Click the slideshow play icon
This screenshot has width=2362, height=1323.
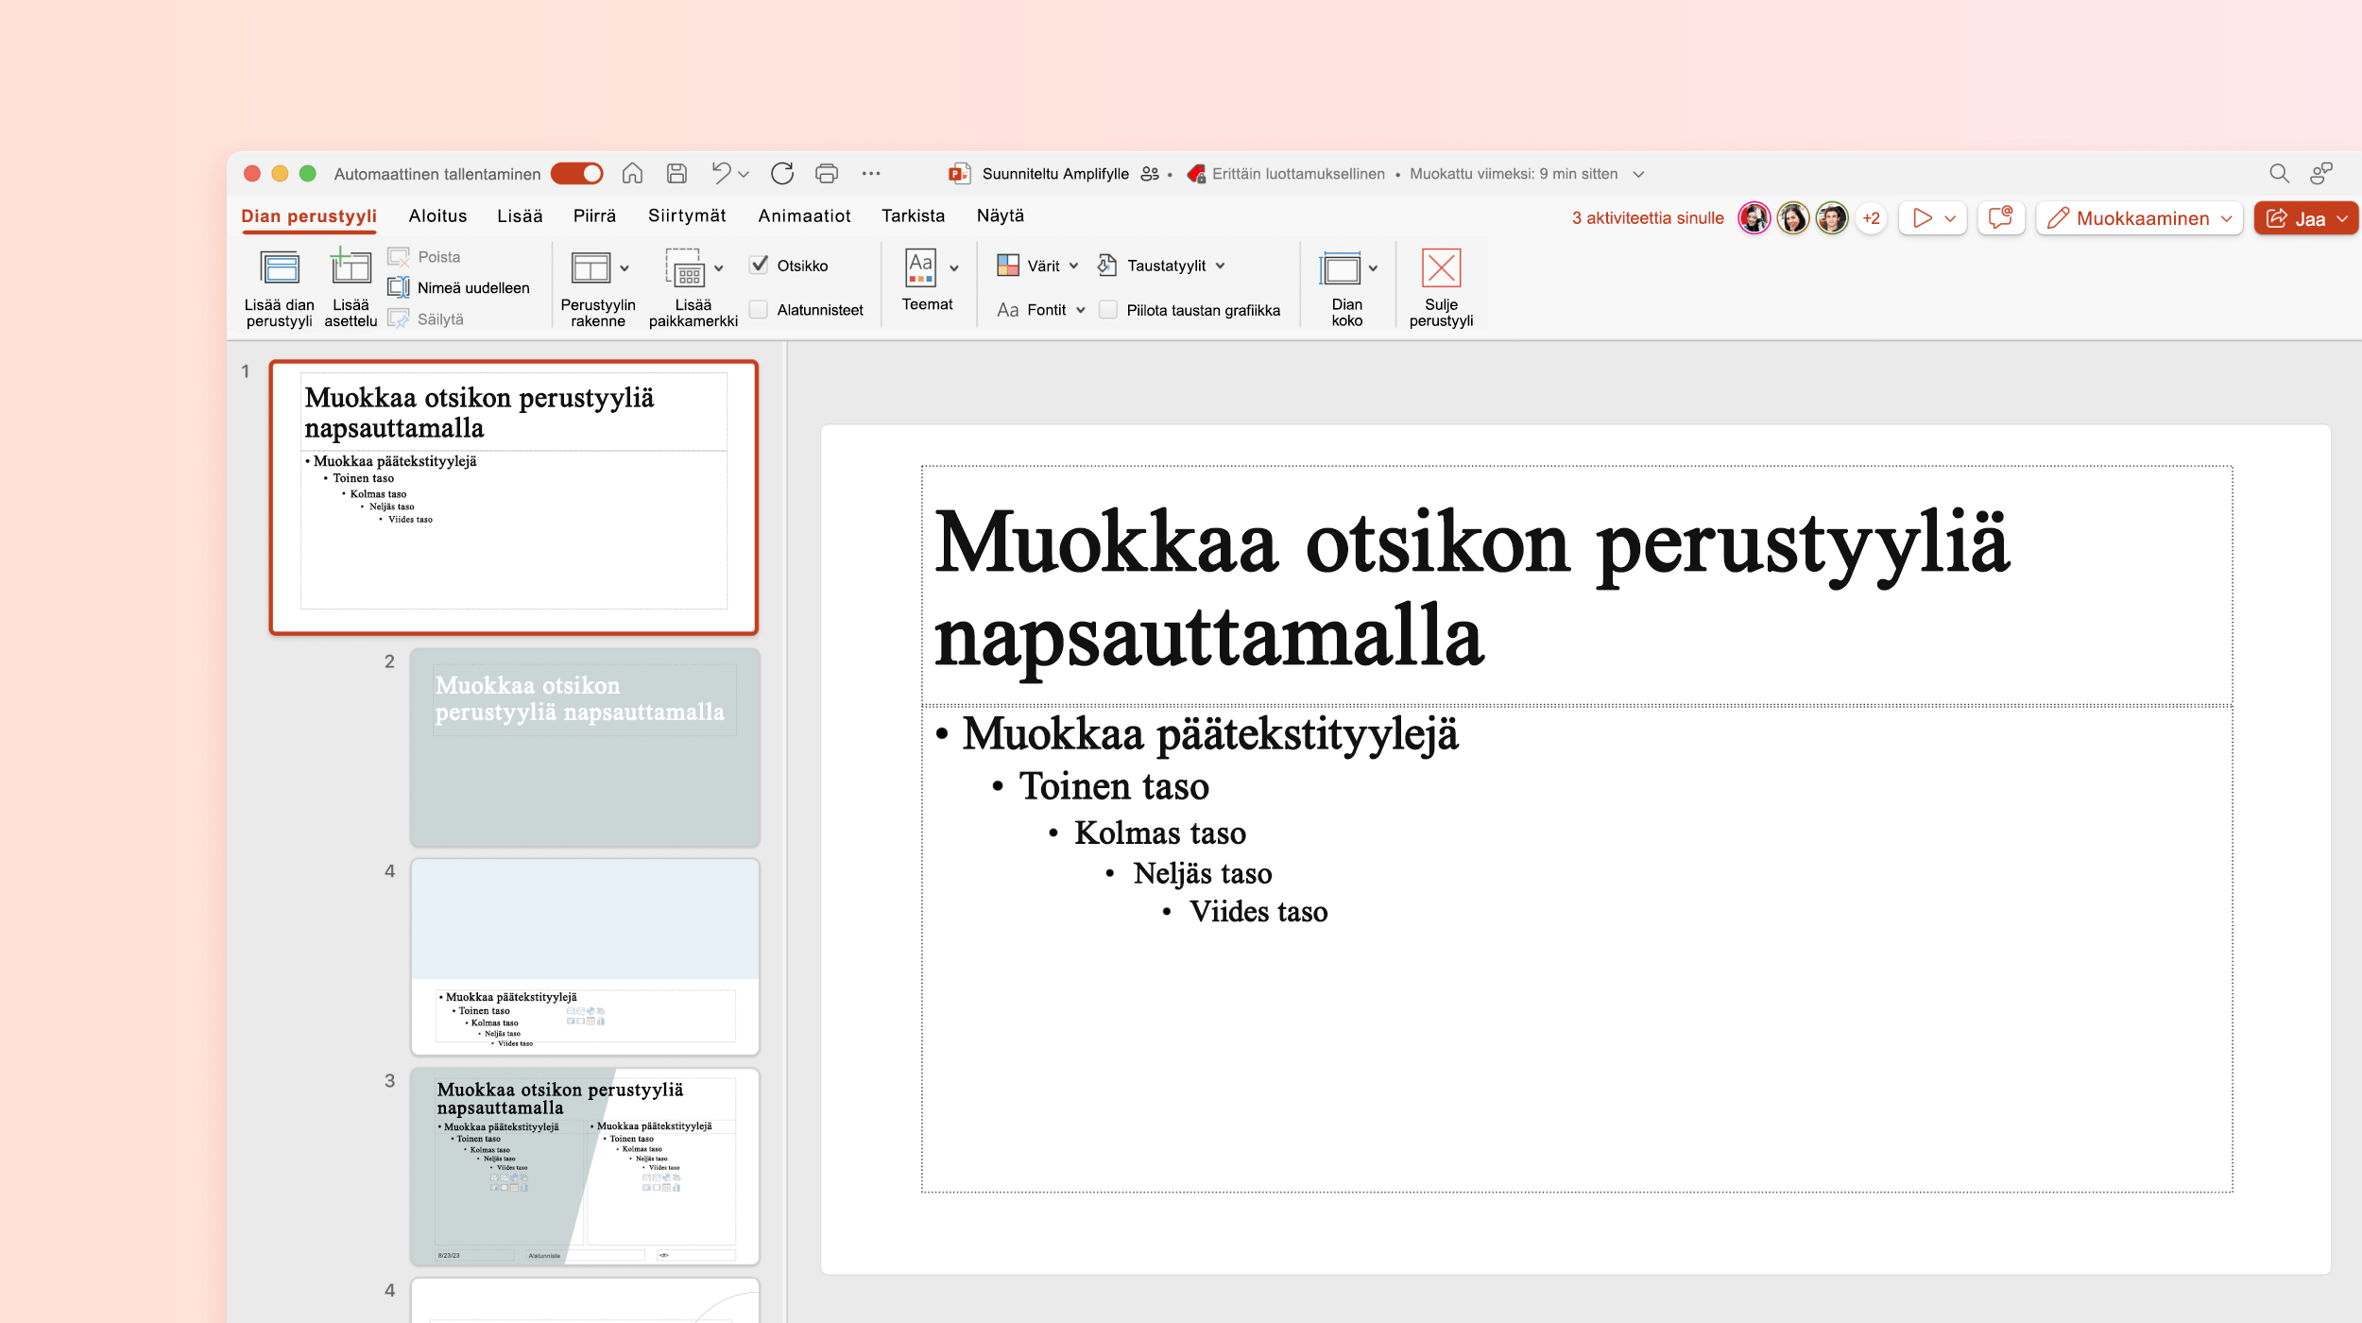click(x=1922, y=218)
